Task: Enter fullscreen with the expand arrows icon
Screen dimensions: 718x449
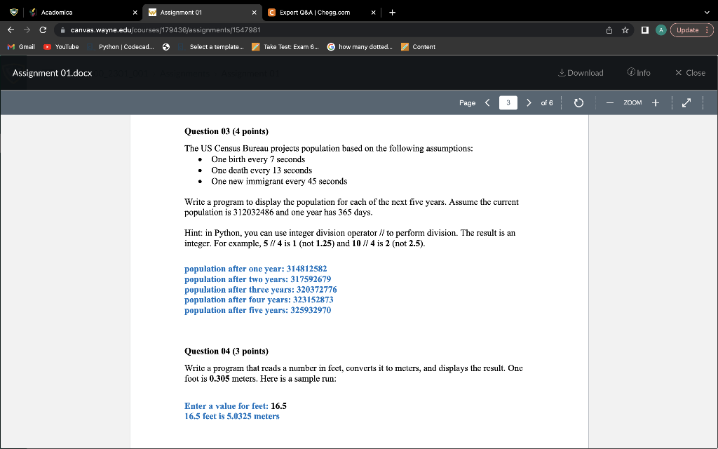Action: coord(686,102)
